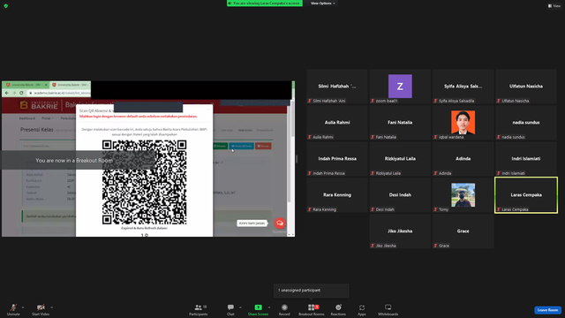Click the splitter handle beside shared screen
Screen dimensions: 565x318
(x=297, y=159)
